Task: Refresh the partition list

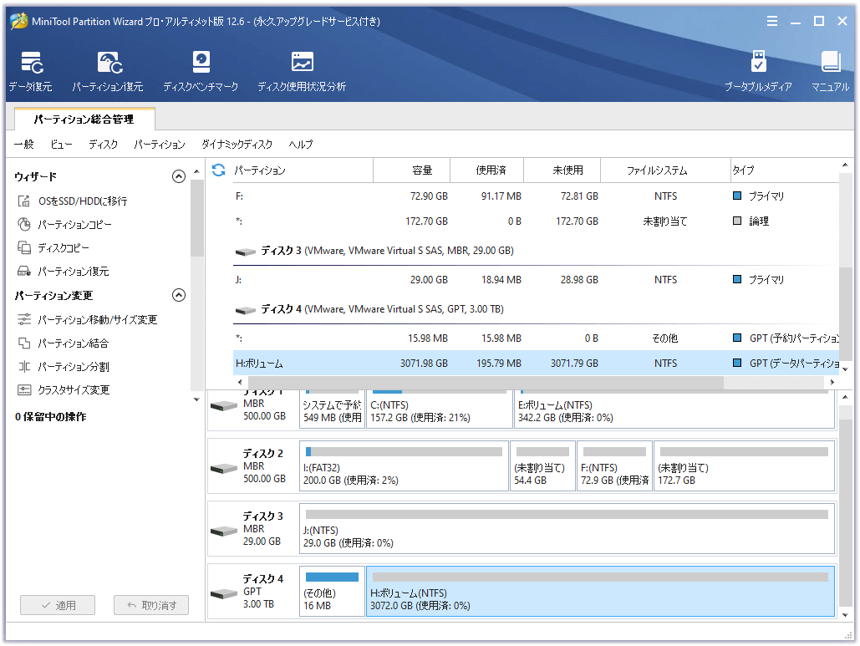Action: pyautogui.click(x=217, y=170)
